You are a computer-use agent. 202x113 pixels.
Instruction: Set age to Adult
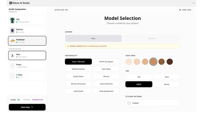click(139, 84)
